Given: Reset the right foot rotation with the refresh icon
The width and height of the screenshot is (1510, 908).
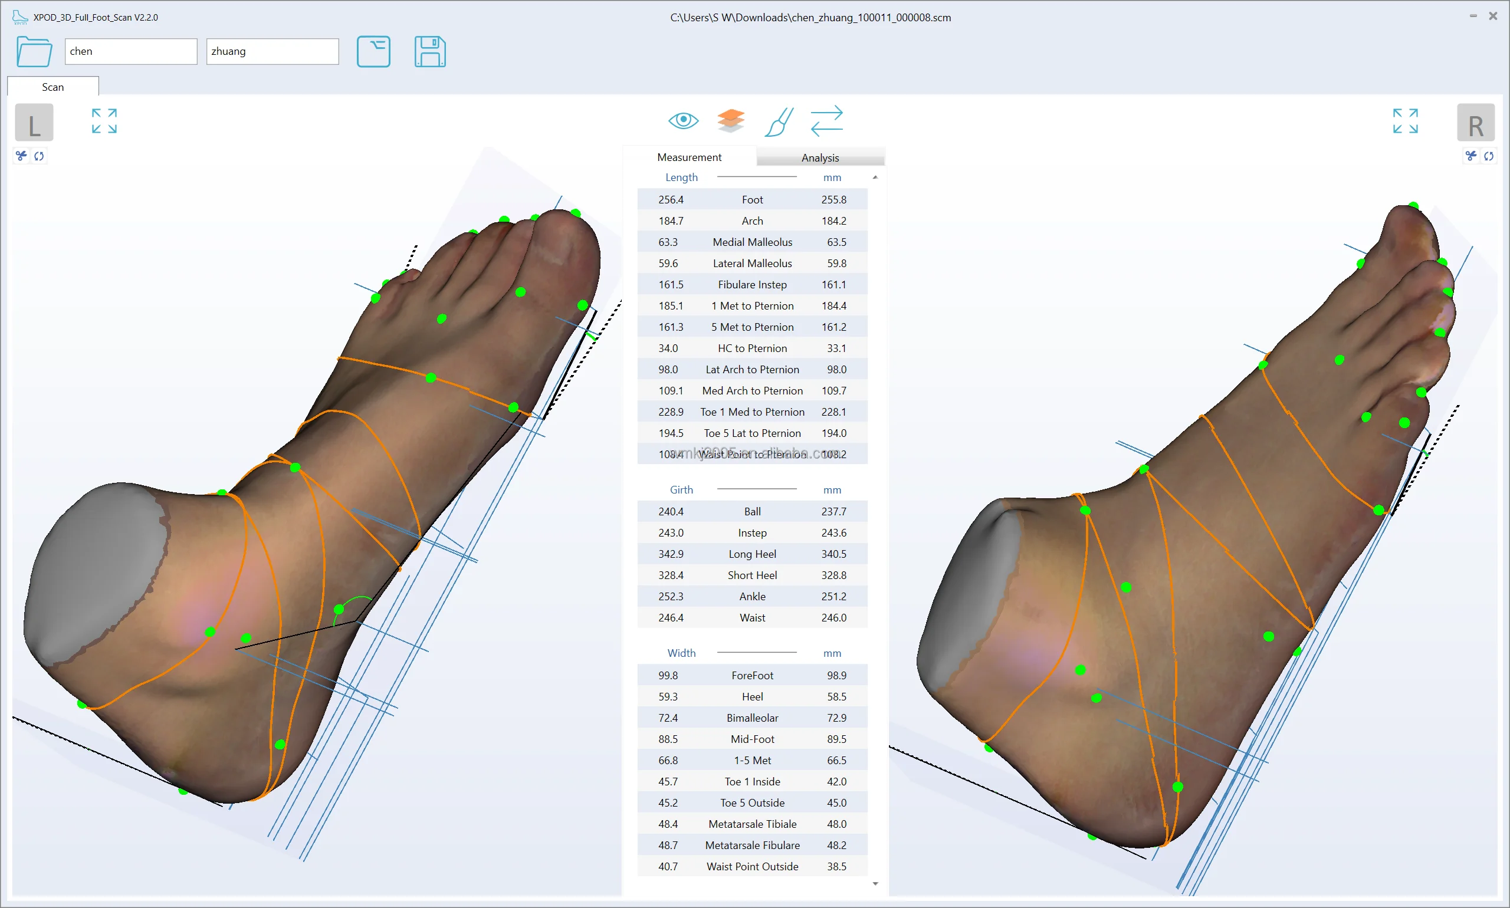Looking at the screenshot, I should click(1489, 156).
